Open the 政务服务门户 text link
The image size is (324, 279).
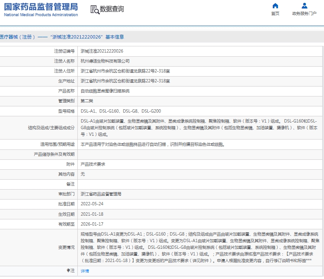pos(305,14)
